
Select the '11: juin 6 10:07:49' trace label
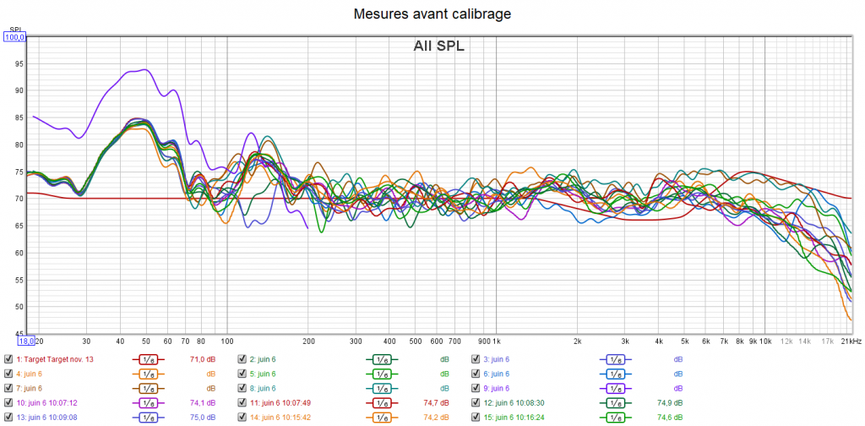(284, 403)
